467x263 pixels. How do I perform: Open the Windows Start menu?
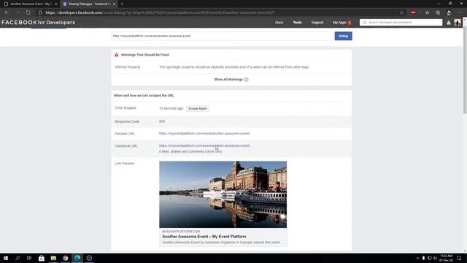[6, 258]
